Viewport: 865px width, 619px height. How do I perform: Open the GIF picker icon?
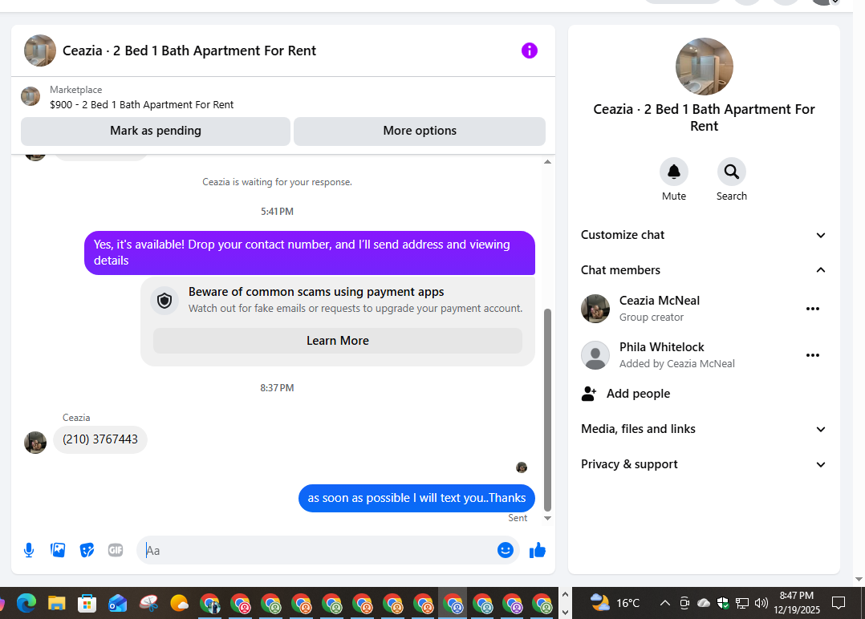(116, 550)
